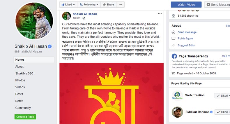This screenshot has height=124, width=230.
Task: Share the page using Share button
Action: 108,5
